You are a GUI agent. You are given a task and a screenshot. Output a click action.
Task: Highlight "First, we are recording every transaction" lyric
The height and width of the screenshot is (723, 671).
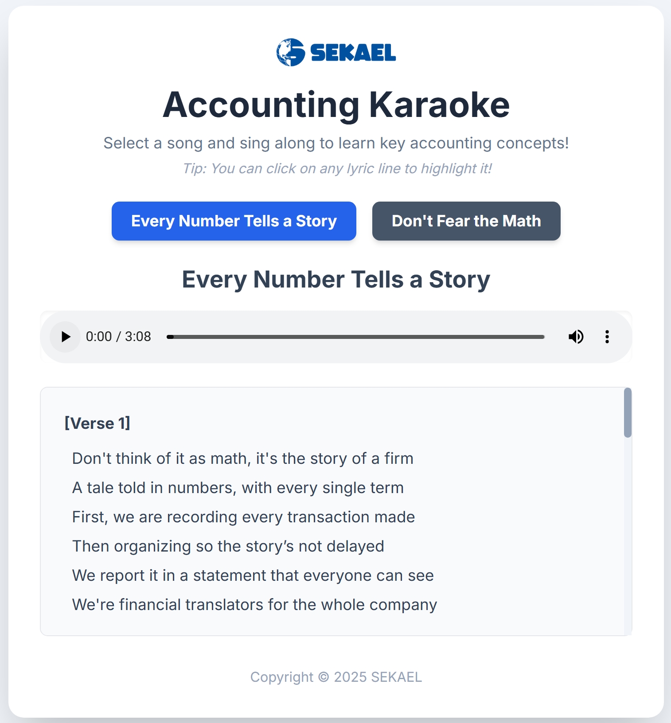point(243,517)
